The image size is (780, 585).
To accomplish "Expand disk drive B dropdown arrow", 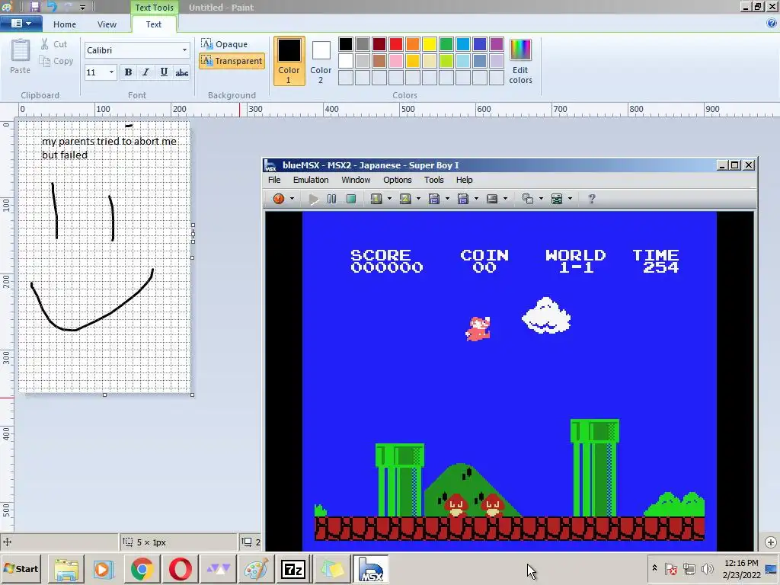I will (x=477, y=199).
